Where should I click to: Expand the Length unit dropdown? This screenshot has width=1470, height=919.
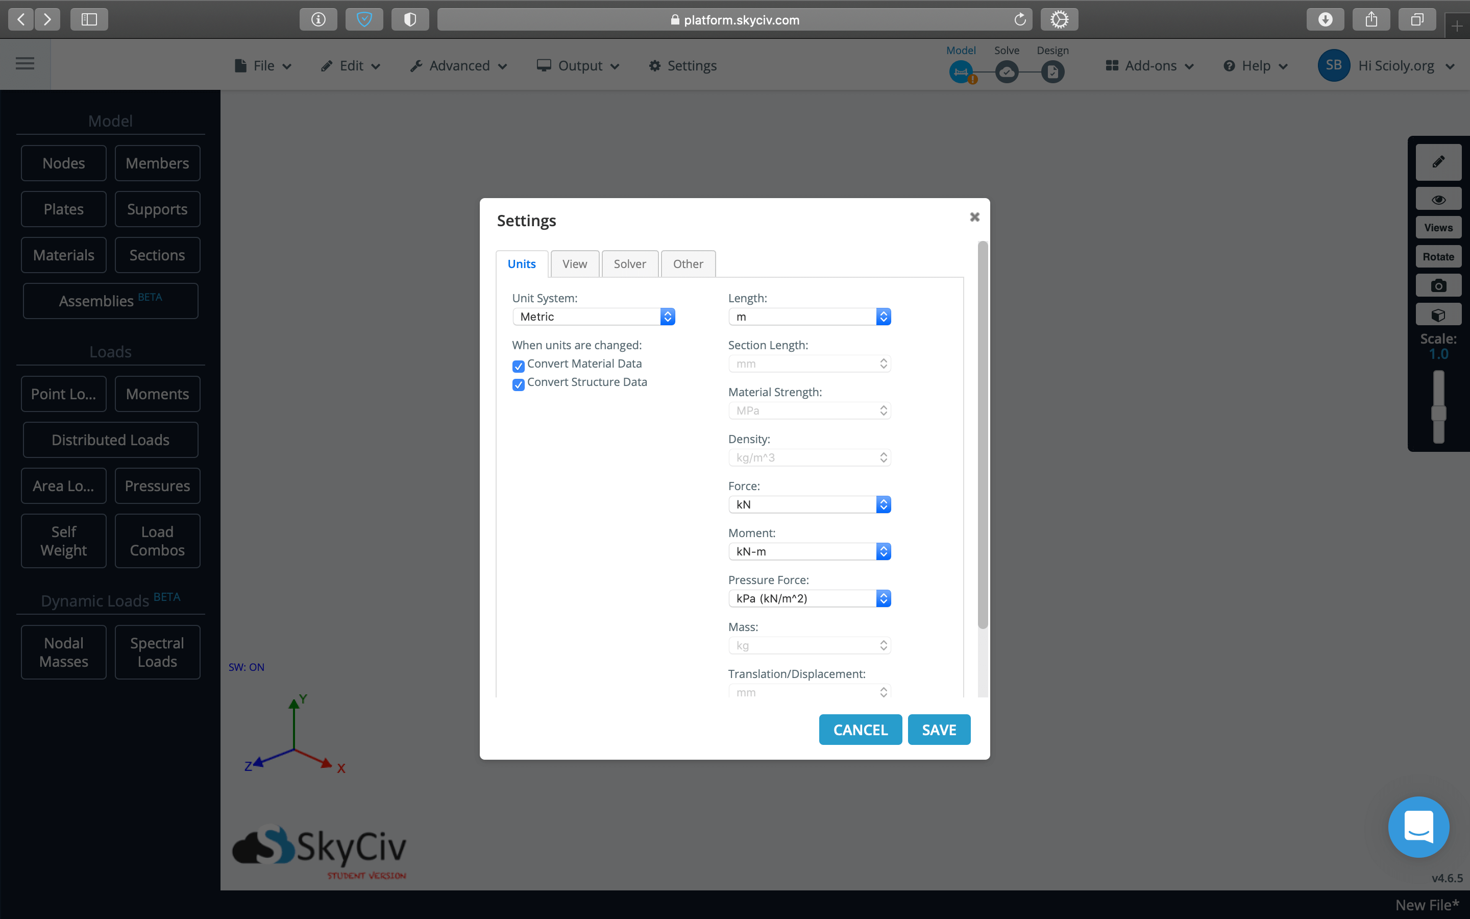point(883,316)
